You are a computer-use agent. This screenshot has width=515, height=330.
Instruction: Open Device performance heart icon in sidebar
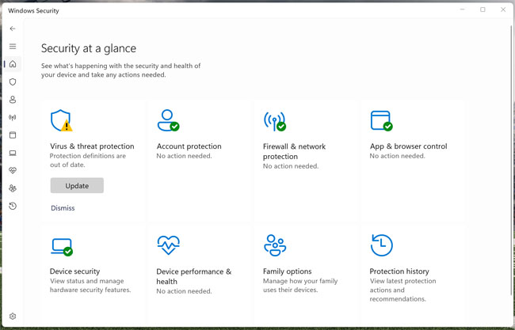(13, 171)
